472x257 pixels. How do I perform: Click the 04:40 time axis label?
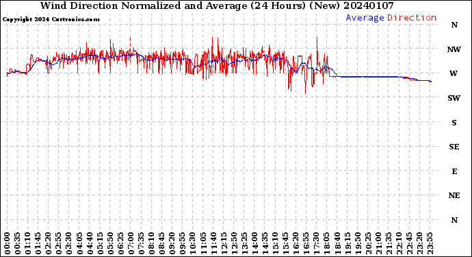[x=90, y=243]
